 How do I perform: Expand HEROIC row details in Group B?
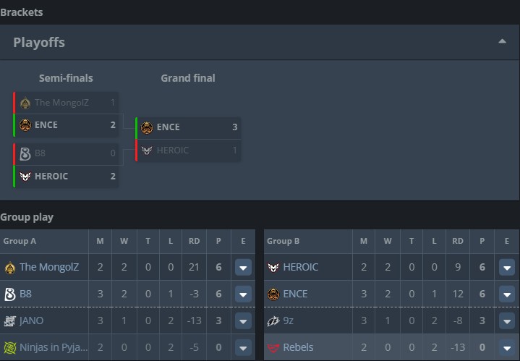(x=506, y=268)
